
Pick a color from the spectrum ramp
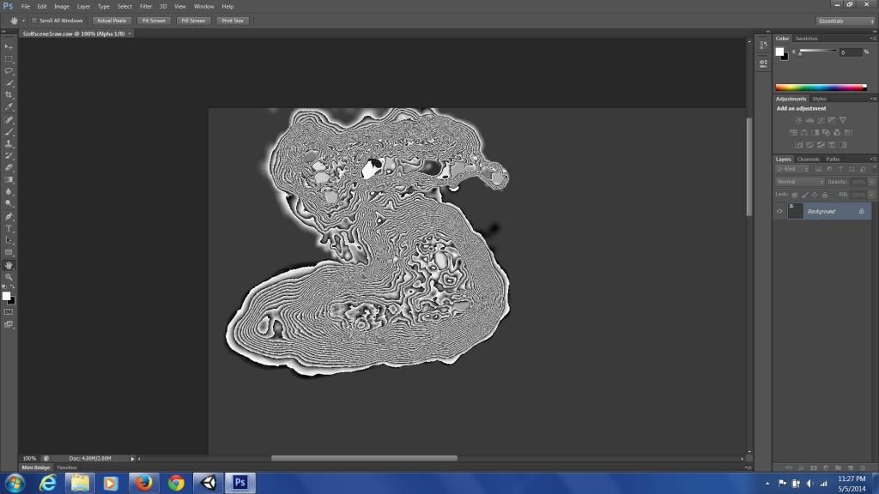pos(820,86)
